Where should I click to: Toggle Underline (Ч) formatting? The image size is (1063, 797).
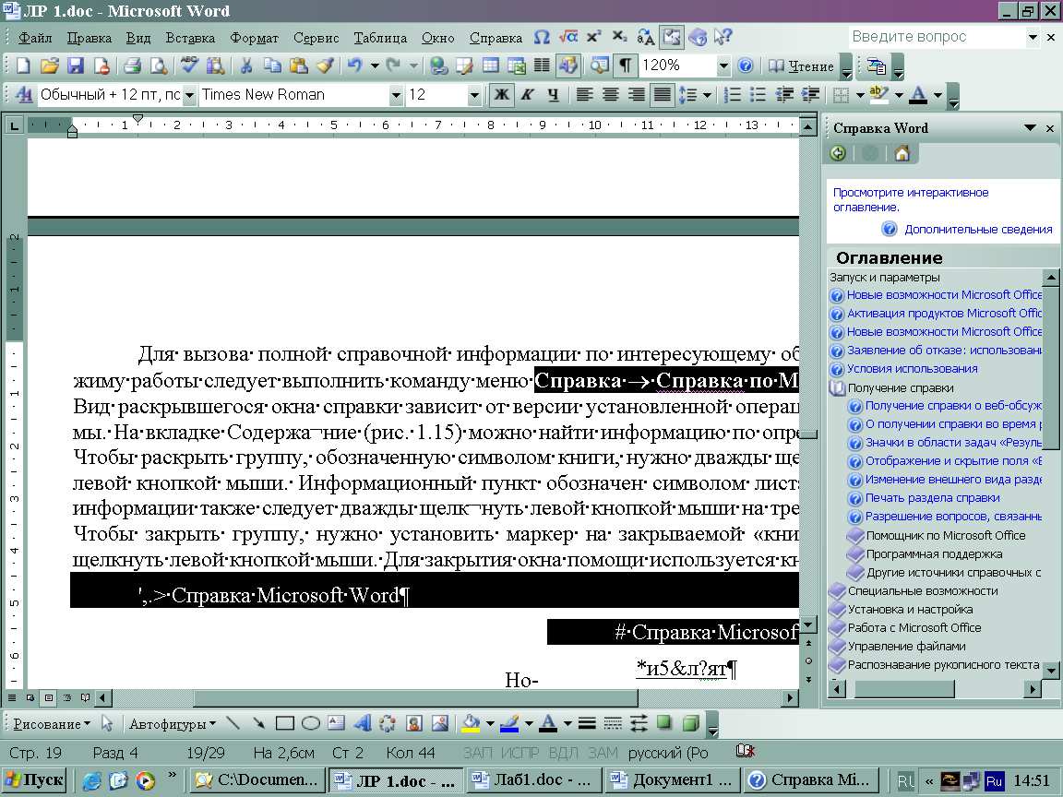coord(554,95)
